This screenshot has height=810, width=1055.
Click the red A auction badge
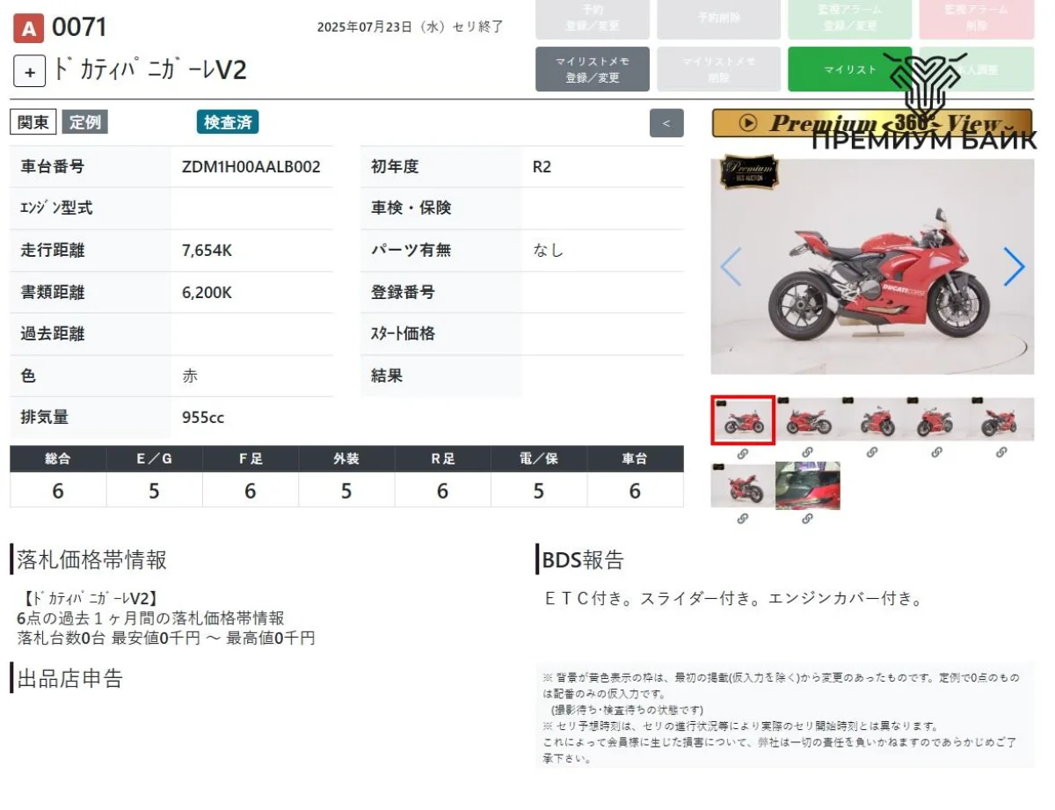(x=28, y=29)
